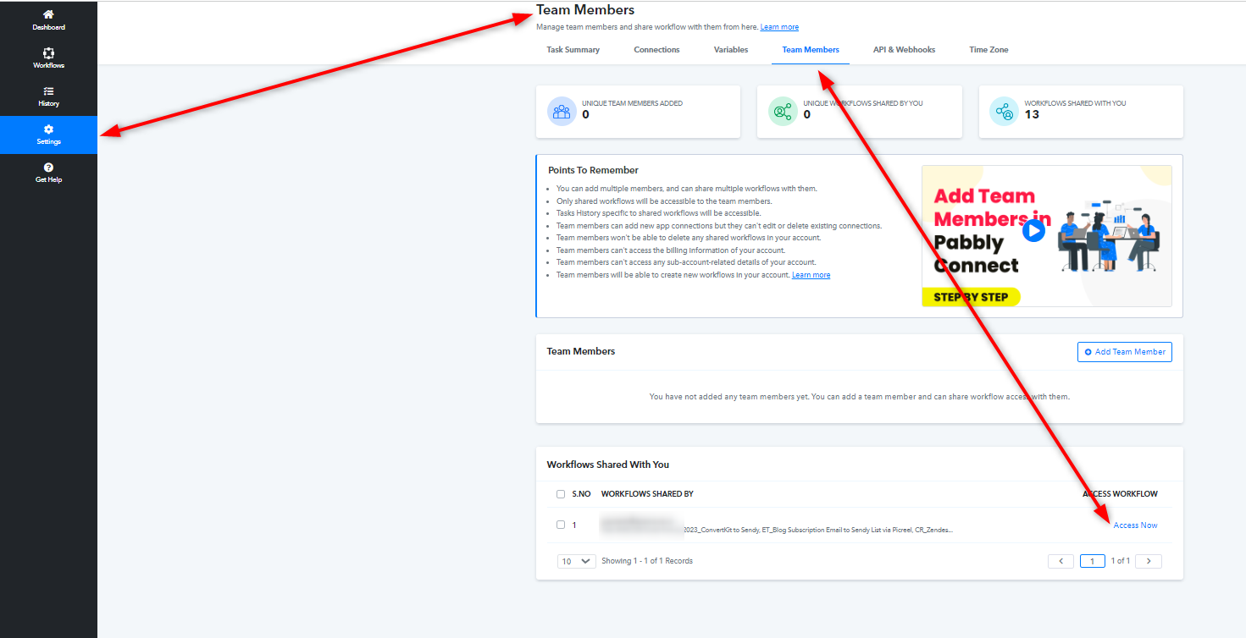Go to the next page of records
Image resolution: width=1246 pixels, height=638 pixels.
tap(1149, 561)
